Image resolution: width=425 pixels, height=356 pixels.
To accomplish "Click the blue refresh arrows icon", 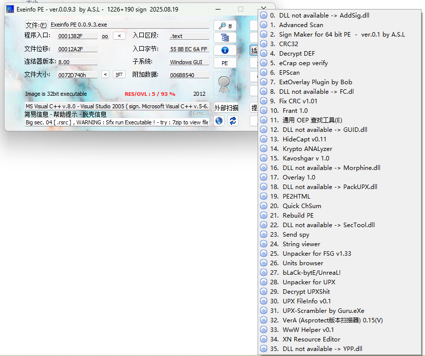I will coord(233,121).
